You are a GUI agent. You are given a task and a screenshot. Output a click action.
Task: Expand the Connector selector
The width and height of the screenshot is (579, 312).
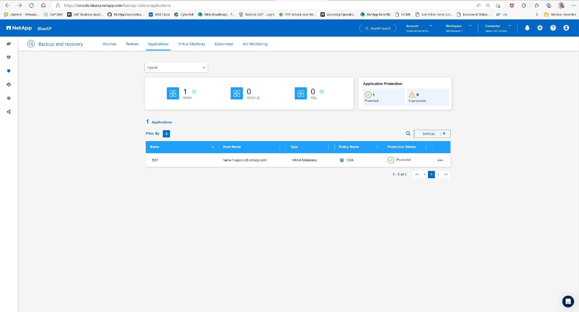[x=498, y=28]
